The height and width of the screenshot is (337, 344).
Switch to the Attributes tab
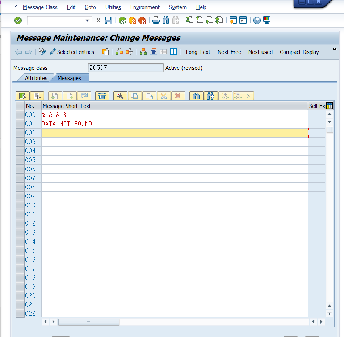(36, 78)
